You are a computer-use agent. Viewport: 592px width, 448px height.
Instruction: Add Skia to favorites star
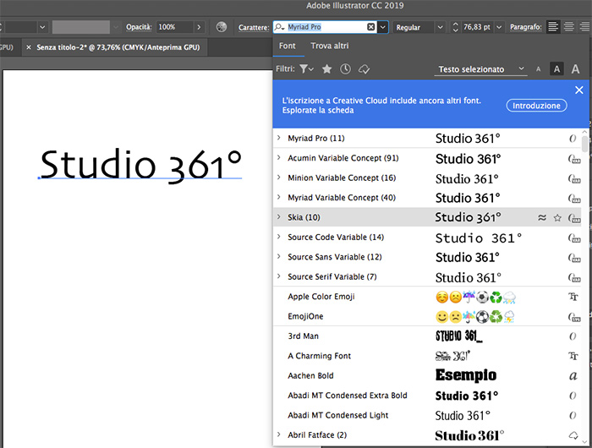coord(557,217)
